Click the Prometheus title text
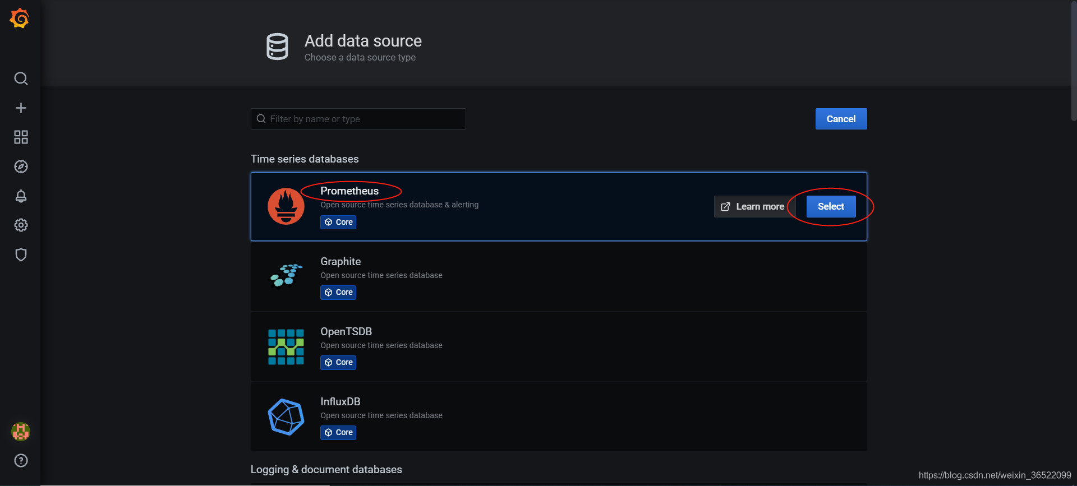 [x=349, y=191]
